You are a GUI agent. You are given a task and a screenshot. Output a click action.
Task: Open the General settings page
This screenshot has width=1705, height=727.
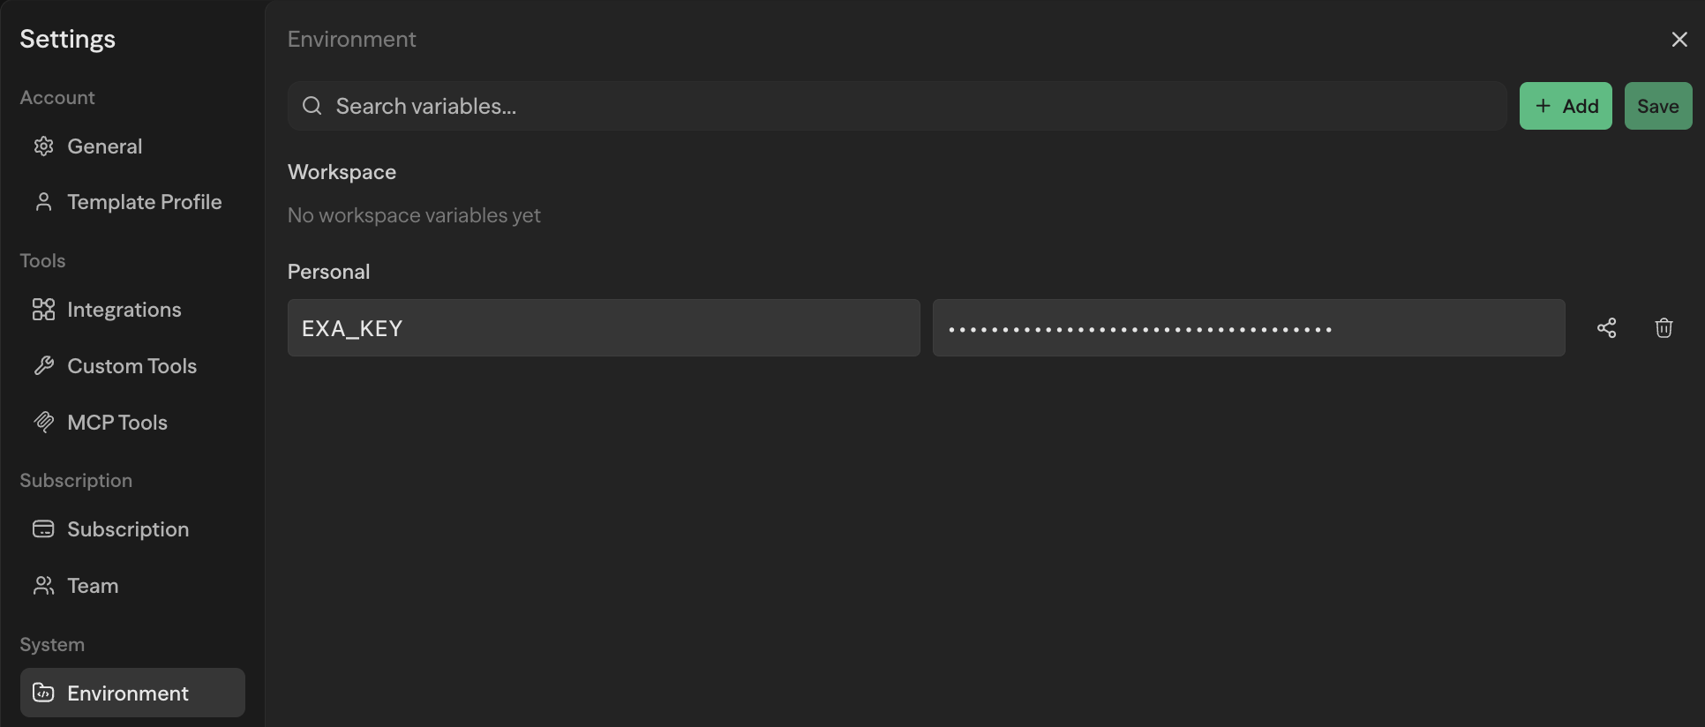click(x=104, y=146)
